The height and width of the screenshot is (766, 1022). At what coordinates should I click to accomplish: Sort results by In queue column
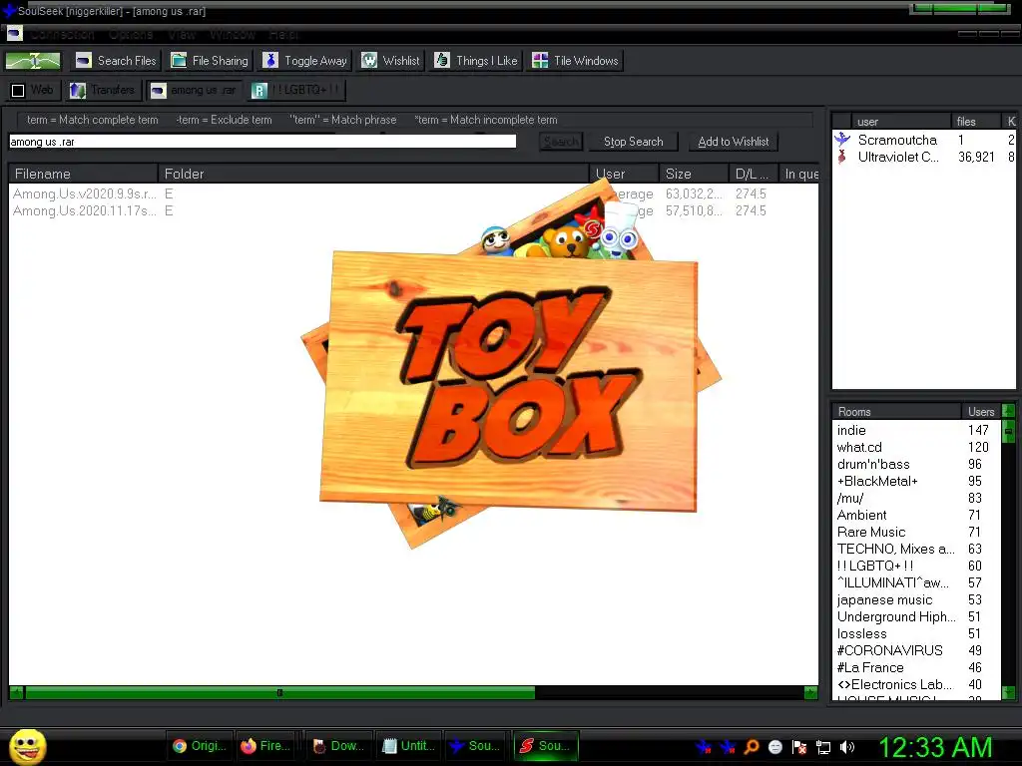(x=799, y=174)
